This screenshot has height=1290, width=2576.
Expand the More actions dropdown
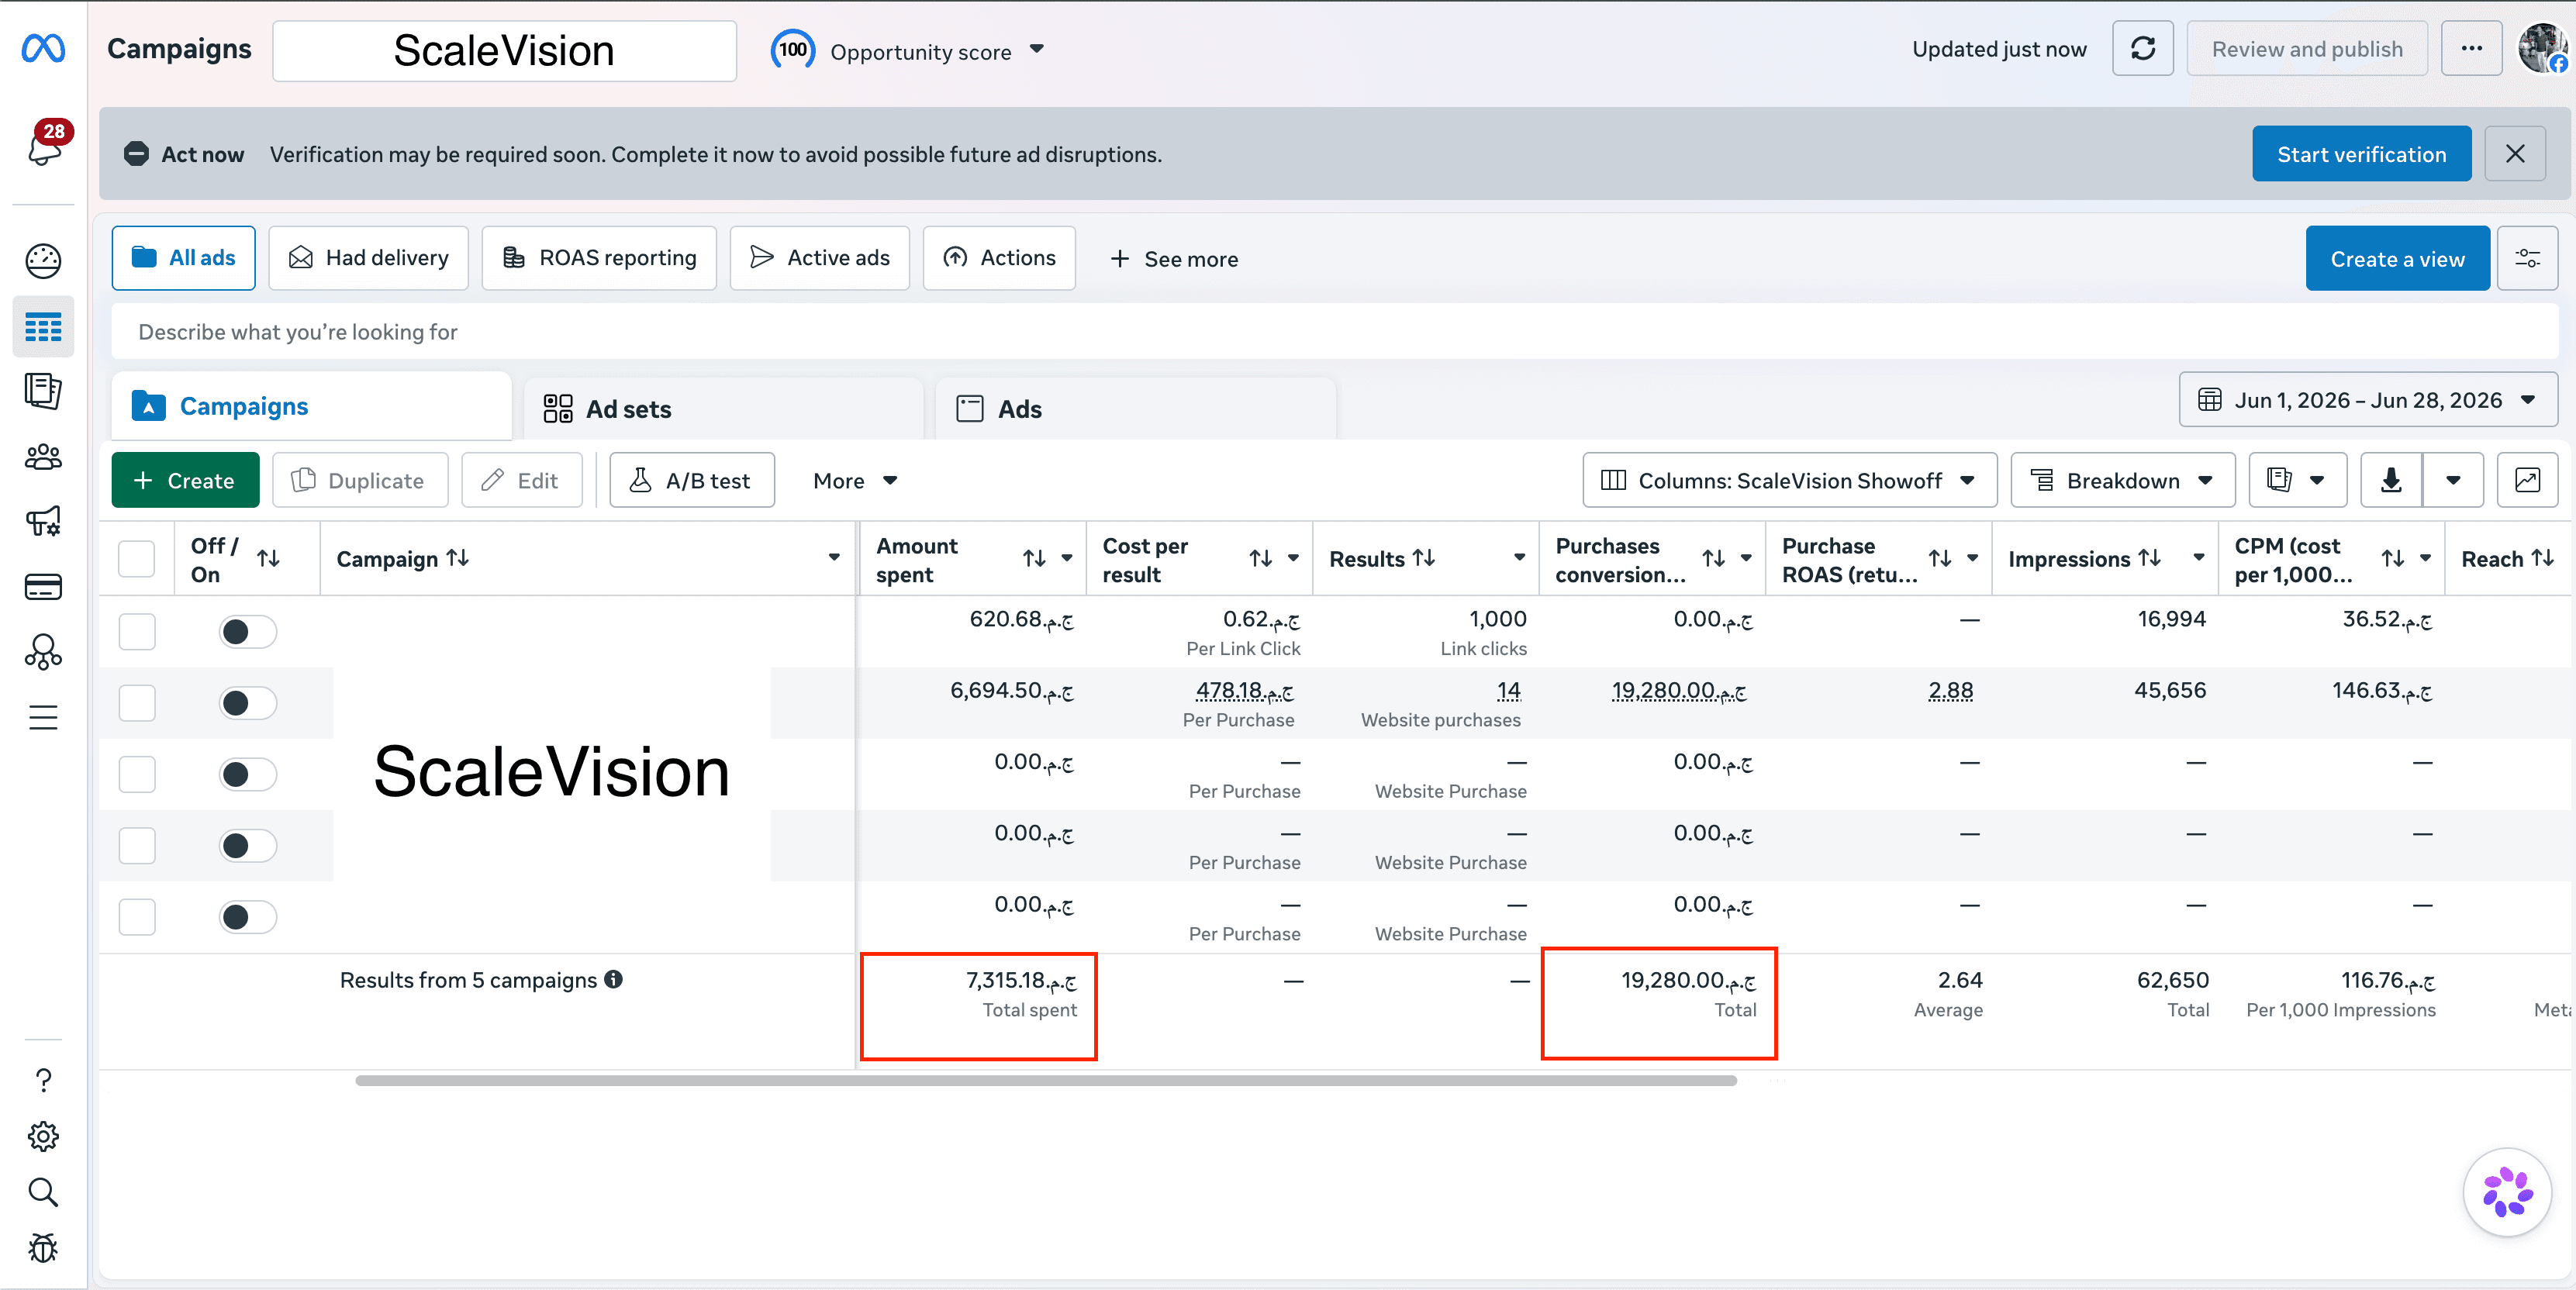pos(855,481)
